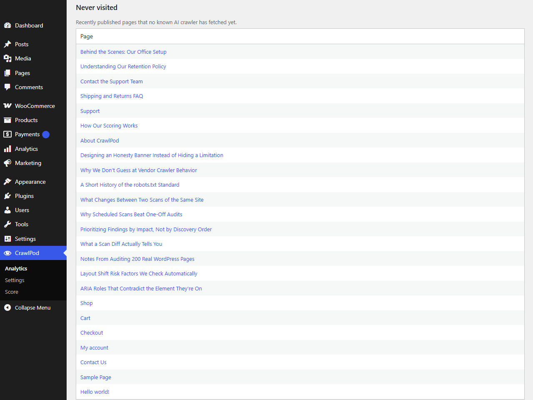Click the Pages stacked-sheets icon
The image size is (533, 400).
tap(7, 73)
